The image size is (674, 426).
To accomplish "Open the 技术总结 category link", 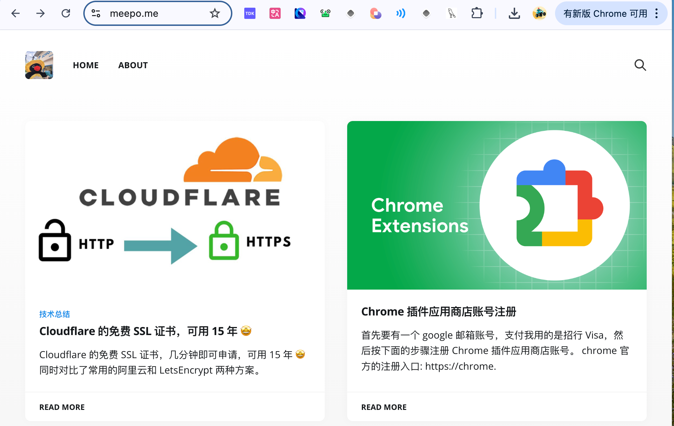I will pos(55,314).
